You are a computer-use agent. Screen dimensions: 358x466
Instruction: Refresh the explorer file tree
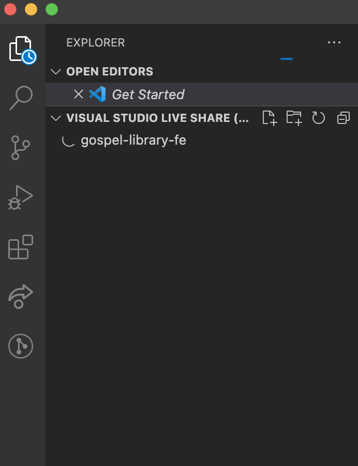tap(318, 118)
